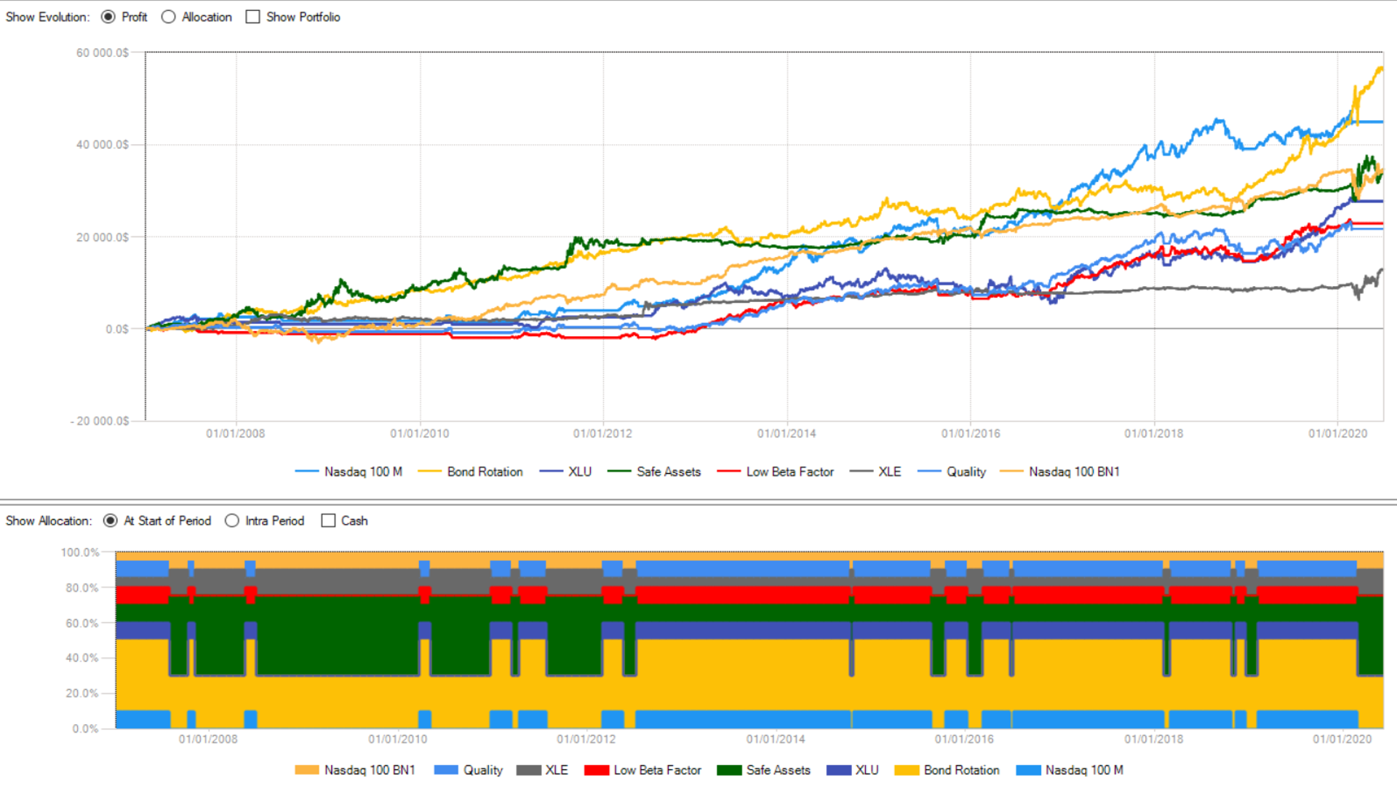Click the 40 000.0$ axis label
The width and height of the screenshot is (1397, 786).
click(103, 145)
